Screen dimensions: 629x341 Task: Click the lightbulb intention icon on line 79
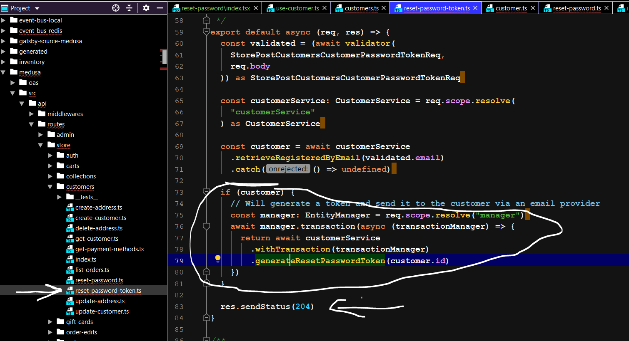click(x=217, y=259)
